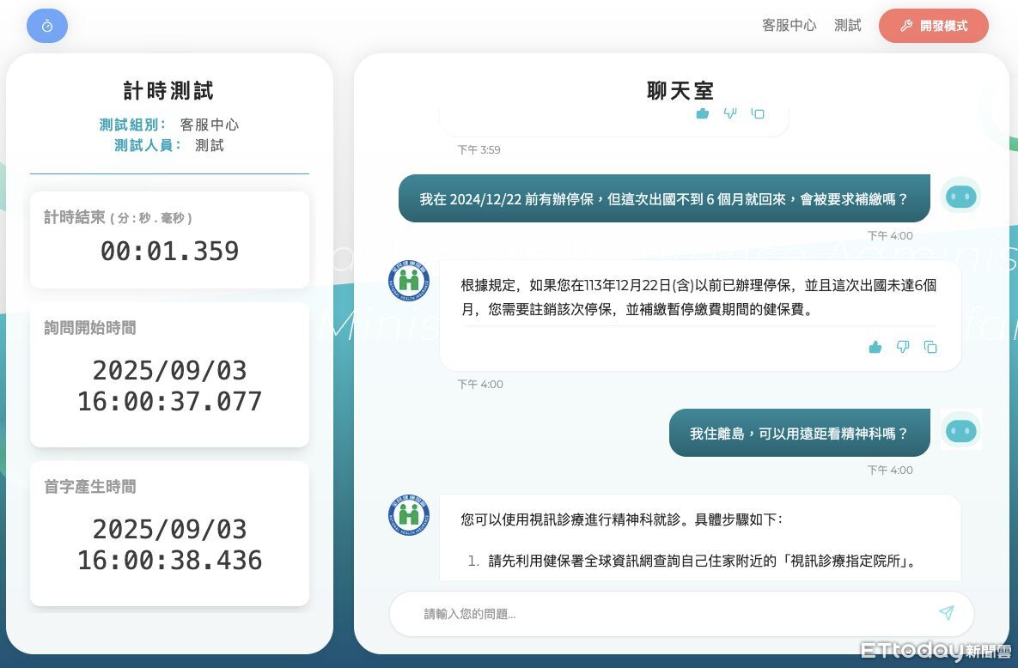Click the send paper-plane icon
1018x668 pixels.
click(946, 613)
